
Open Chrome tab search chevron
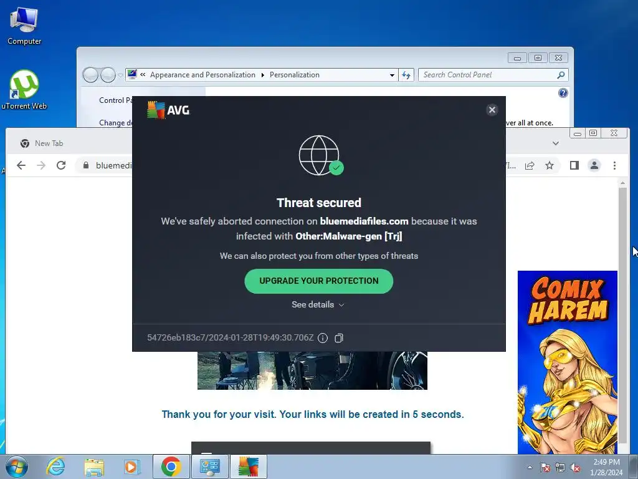coord(555,143)
